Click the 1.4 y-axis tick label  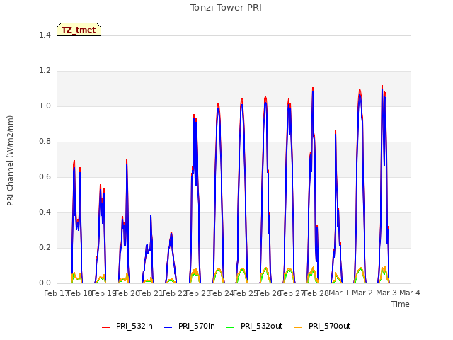pos(45,35)
